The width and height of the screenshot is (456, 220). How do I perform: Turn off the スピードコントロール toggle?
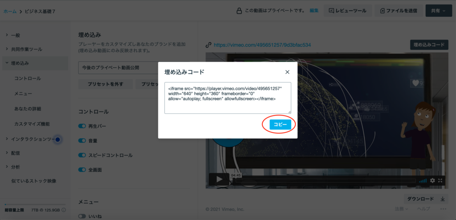pos(82,155)
